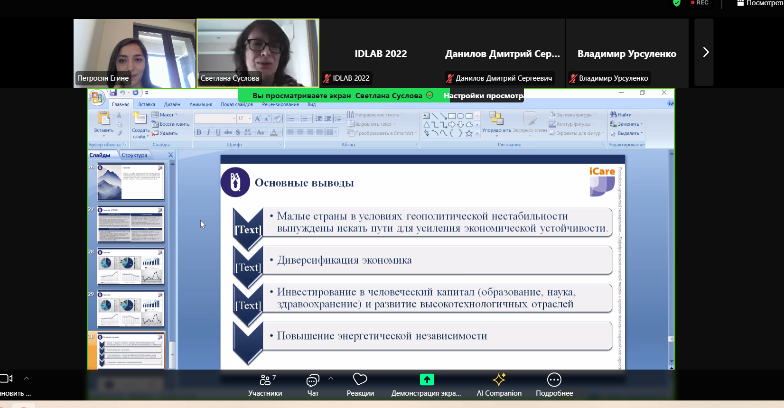The image size is (784, 408).
Task: Toggle Bold formatting in the ribbon
Action: coord(199,132)
